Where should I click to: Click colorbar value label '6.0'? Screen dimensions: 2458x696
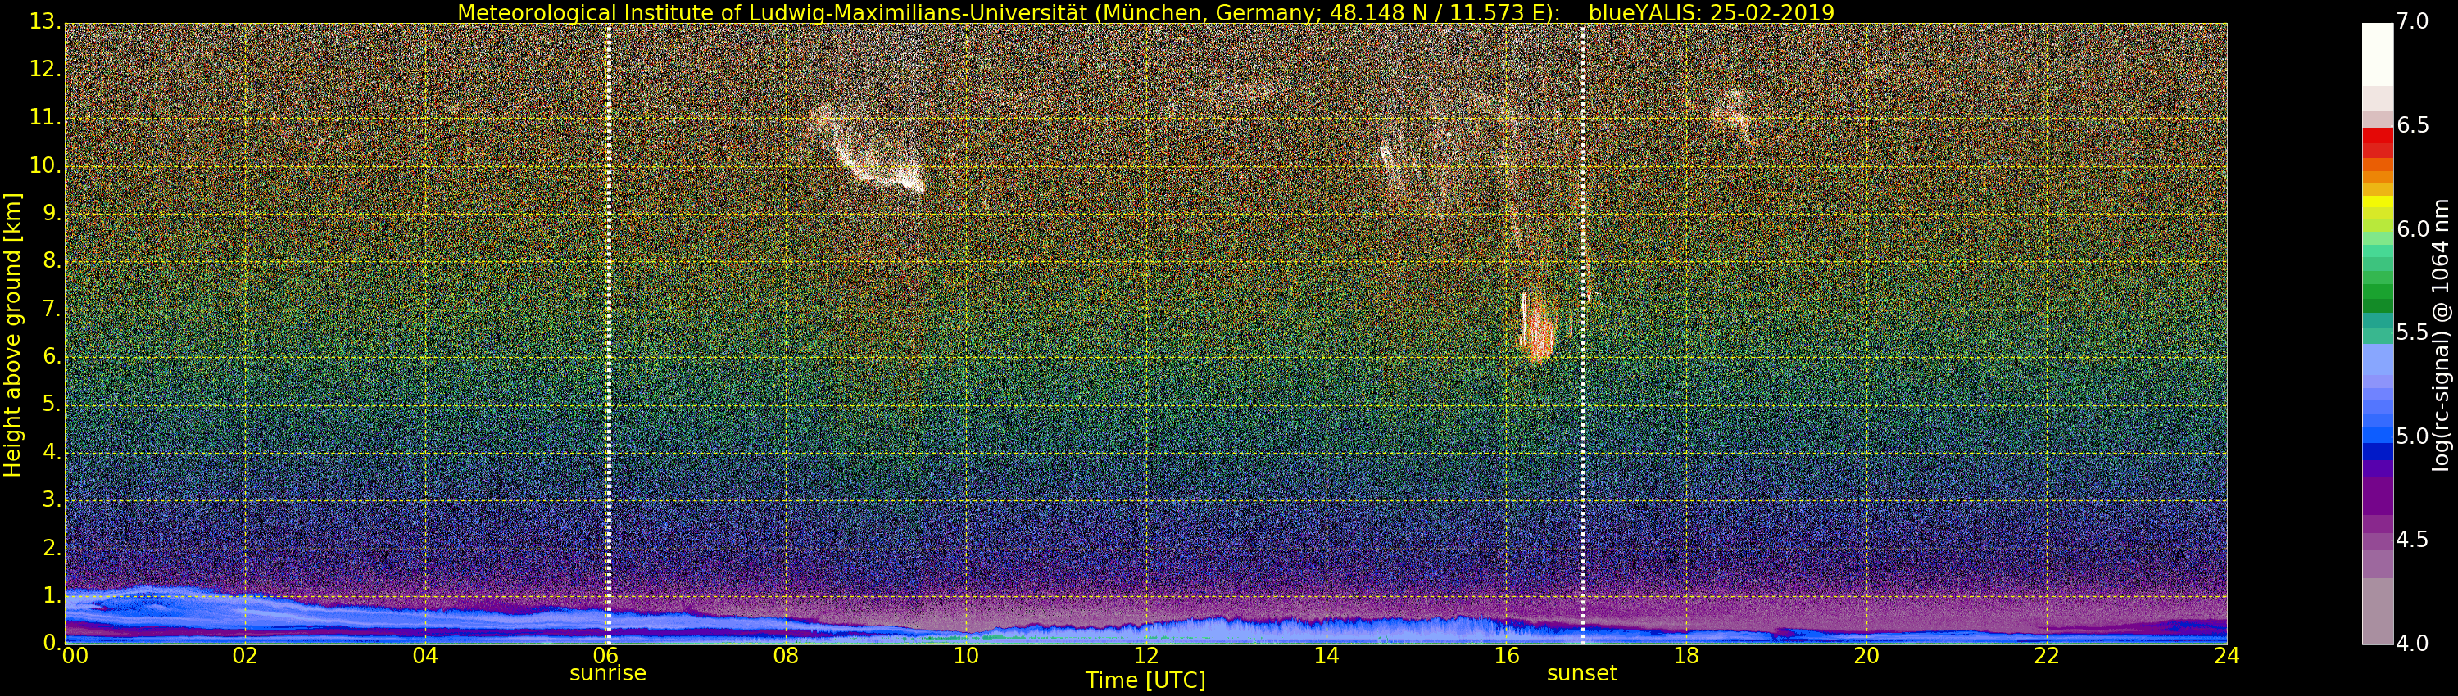(2412, 228)
